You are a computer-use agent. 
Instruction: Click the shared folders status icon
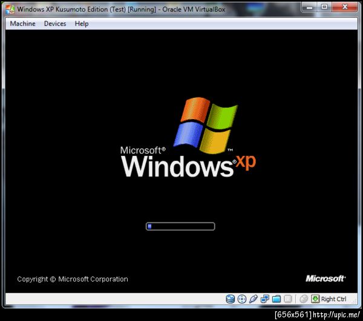[276, 299]
